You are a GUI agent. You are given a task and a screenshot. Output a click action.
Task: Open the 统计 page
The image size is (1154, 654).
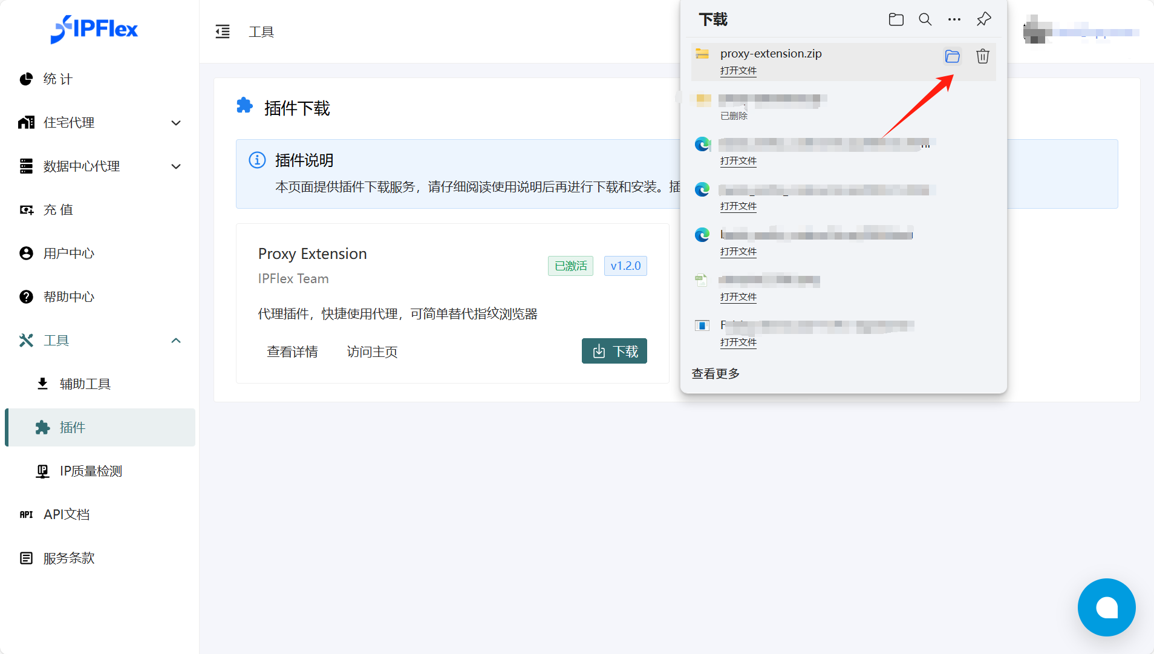click(x=57, y=79)
